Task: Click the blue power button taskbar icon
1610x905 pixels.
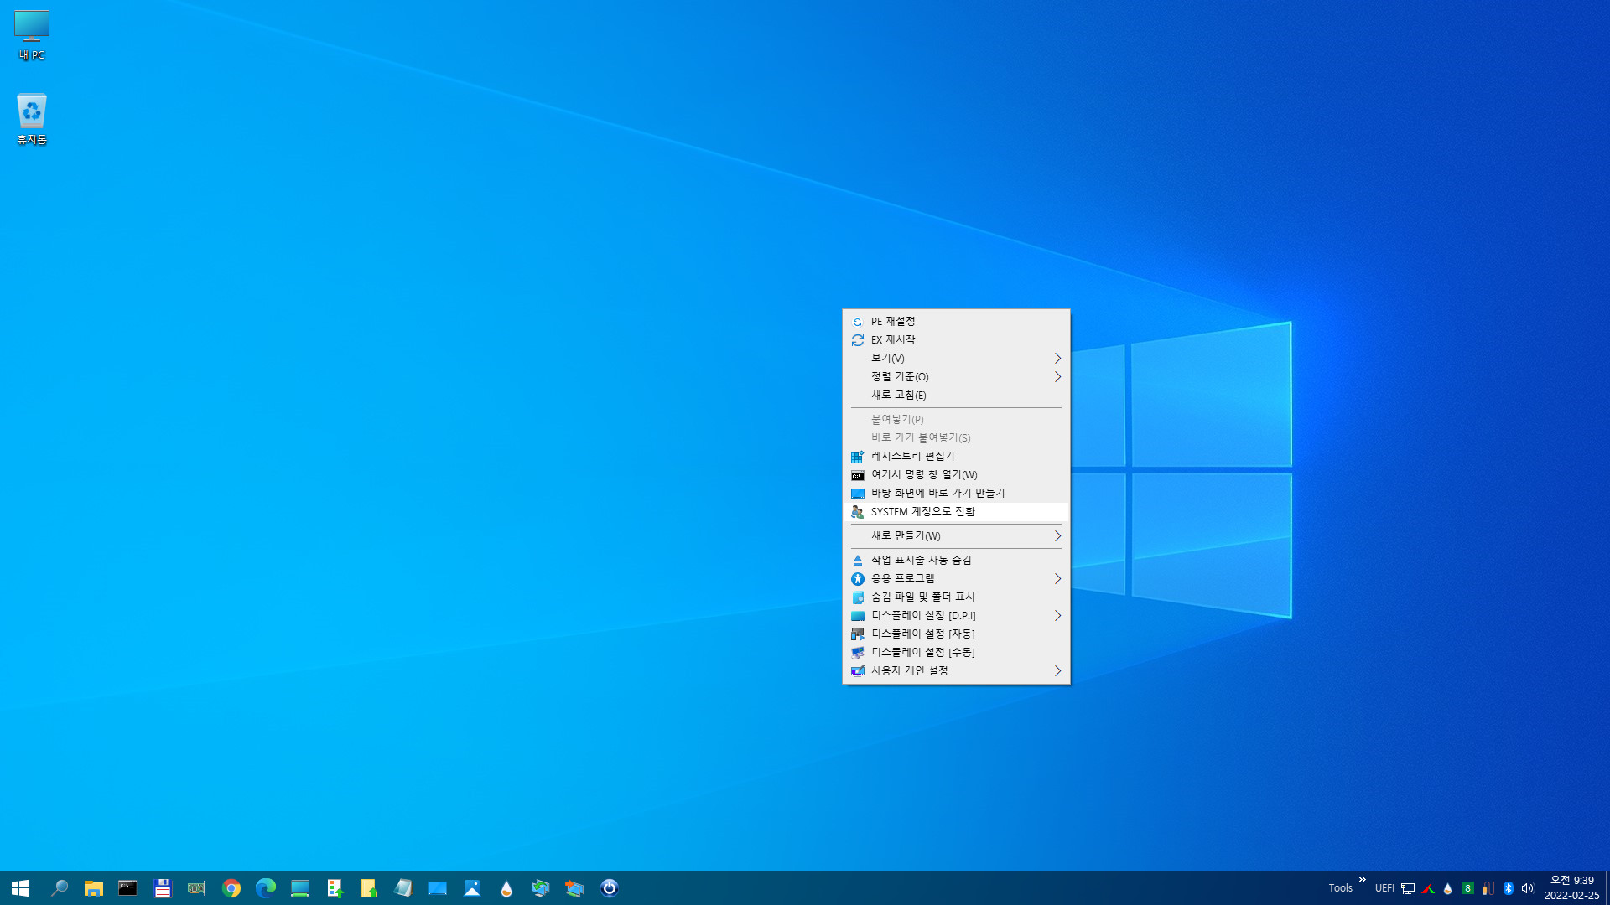Action: (610, 888)
